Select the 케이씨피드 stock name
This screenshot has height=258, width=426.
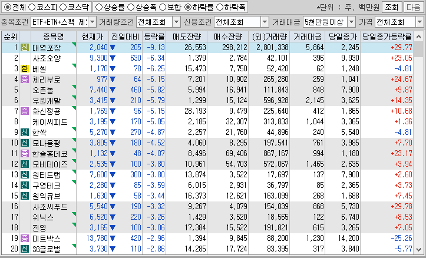pos(49,122)
